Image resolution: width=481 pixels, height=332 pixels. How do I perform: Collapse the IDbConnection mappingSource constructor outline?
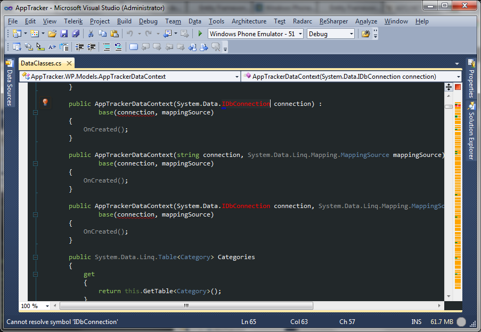point(35,215)
